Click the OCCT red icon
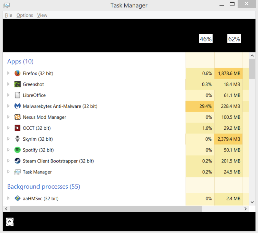The image size is (258, 233). click(x=17, y=128)
